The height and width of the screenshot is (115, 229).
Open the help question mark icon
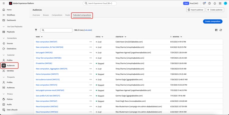pyautogui.click(x=209, y=3)
